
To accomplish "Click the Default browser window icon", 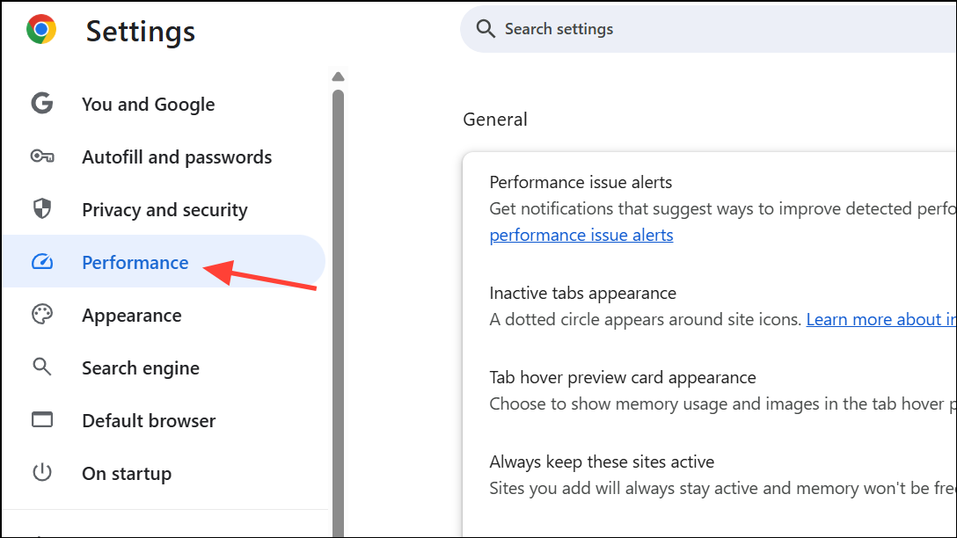I will click(x=42, y=420).
